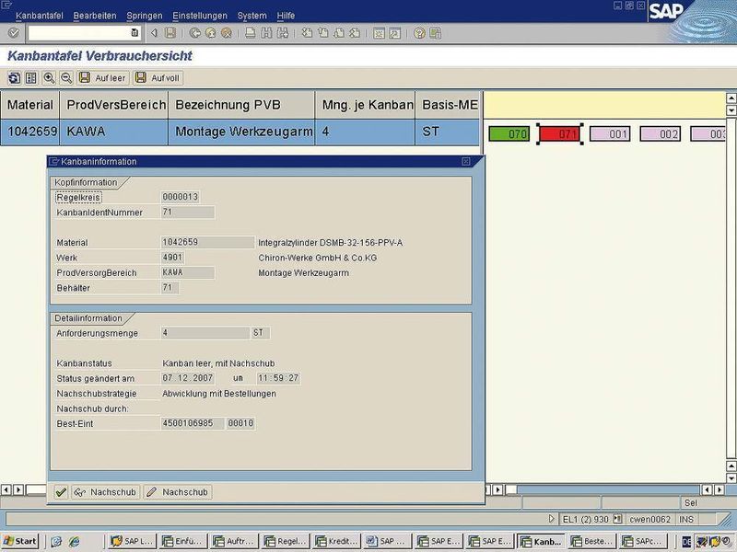Select the Zoom out magnifier icon
Viewport: 737px width, 552px height.
coord(65,78)
